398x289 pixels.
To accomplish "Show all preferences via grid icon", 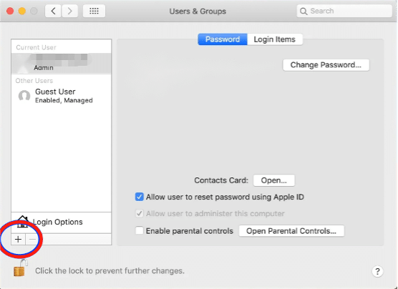I will tap(94, 11).
